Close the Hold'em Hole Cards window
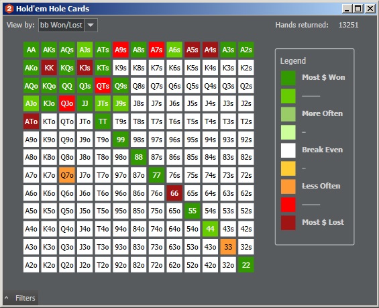The width and height of the screenshot is (379, 308). point(370,9)
